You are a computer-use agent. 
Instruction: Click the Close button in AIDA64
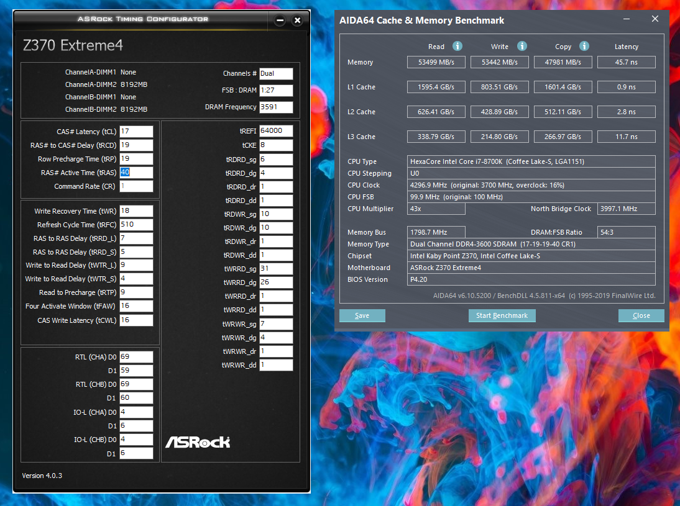(641, 315)
